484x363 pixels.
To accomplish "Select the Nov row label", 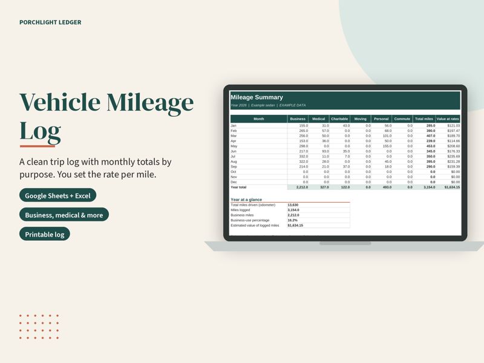I will tap(234, 177).
